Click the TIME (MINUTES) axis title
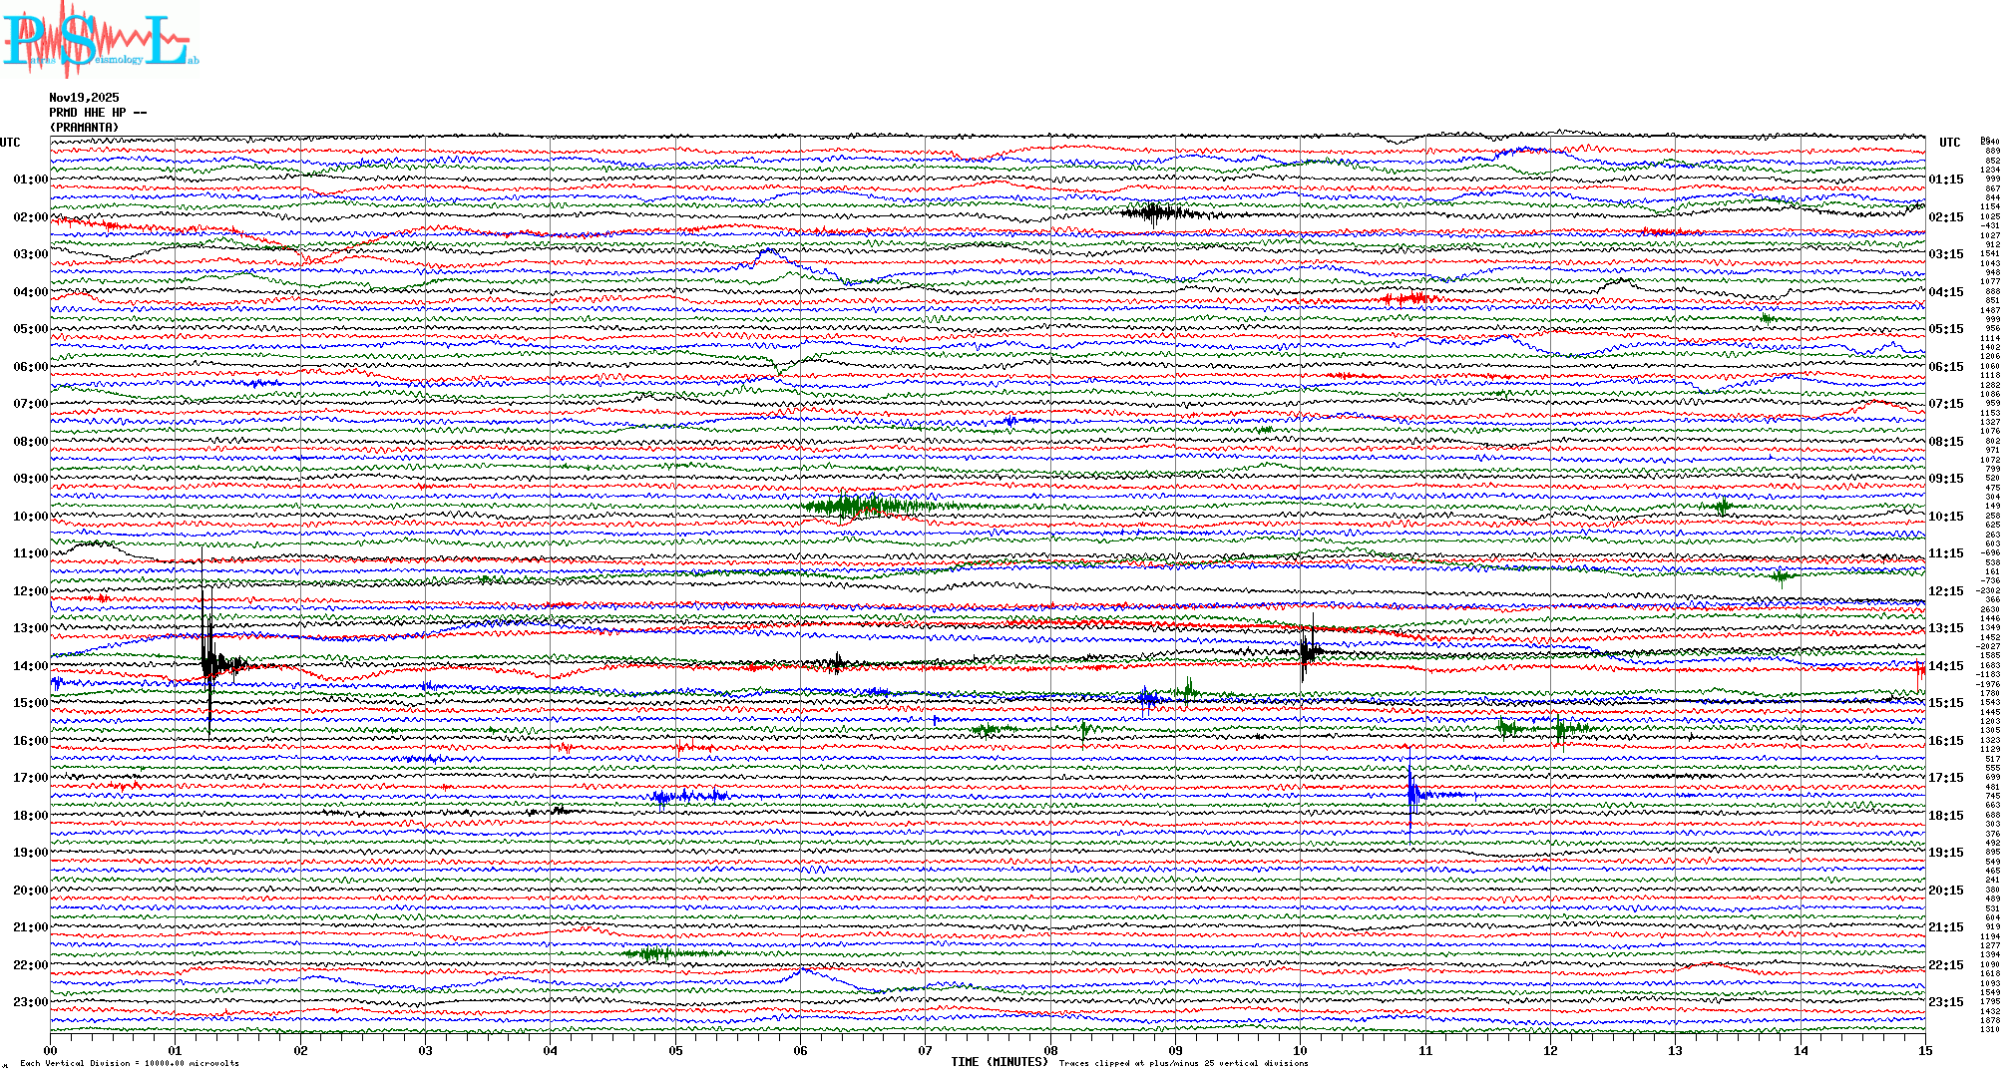This screenshot has width=2005, height=1077. 999,1062
